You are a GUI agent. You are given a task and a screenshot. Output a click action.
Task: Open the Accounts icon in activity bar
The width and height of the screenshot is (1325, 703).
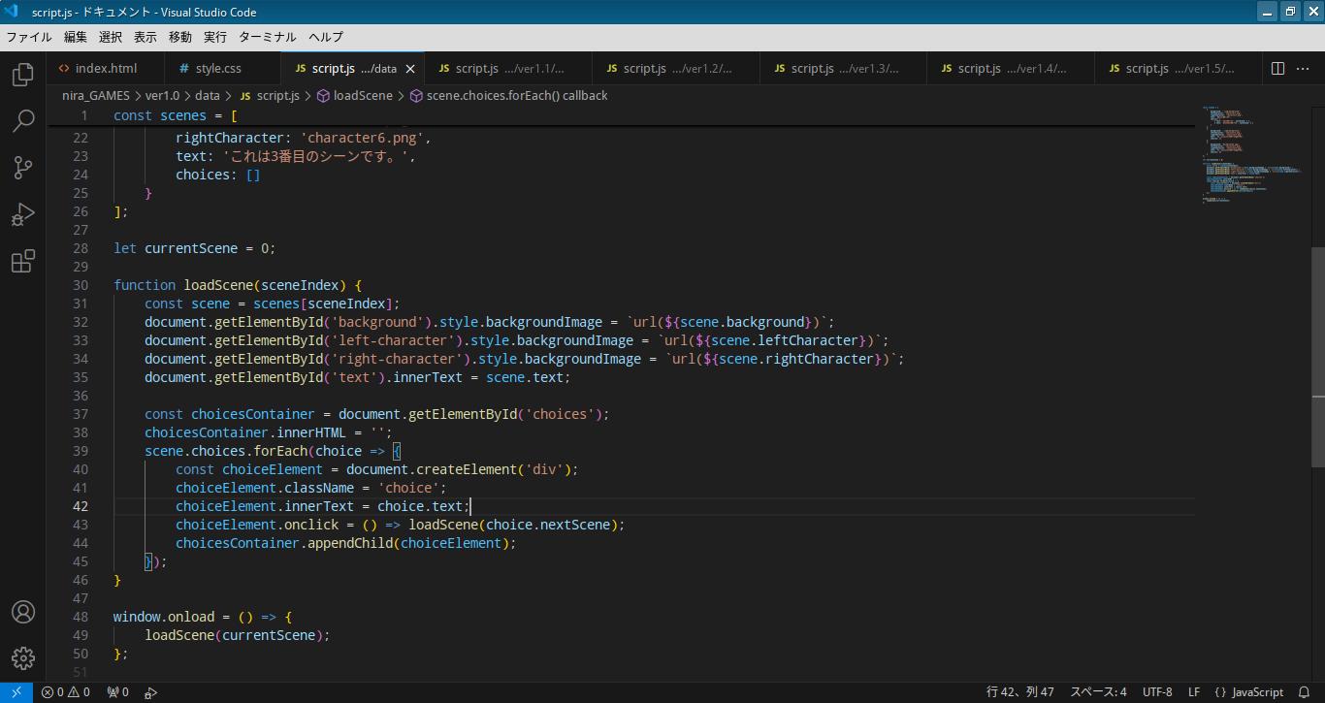(x=23, y=612)
